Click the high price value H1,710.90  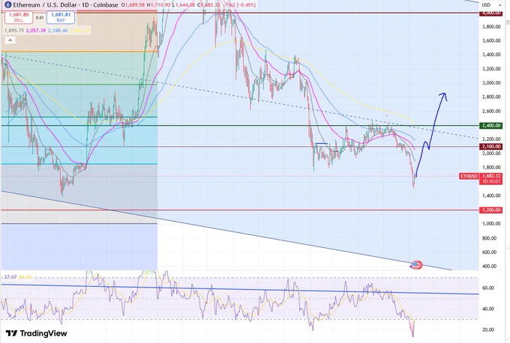click(158, 5)
